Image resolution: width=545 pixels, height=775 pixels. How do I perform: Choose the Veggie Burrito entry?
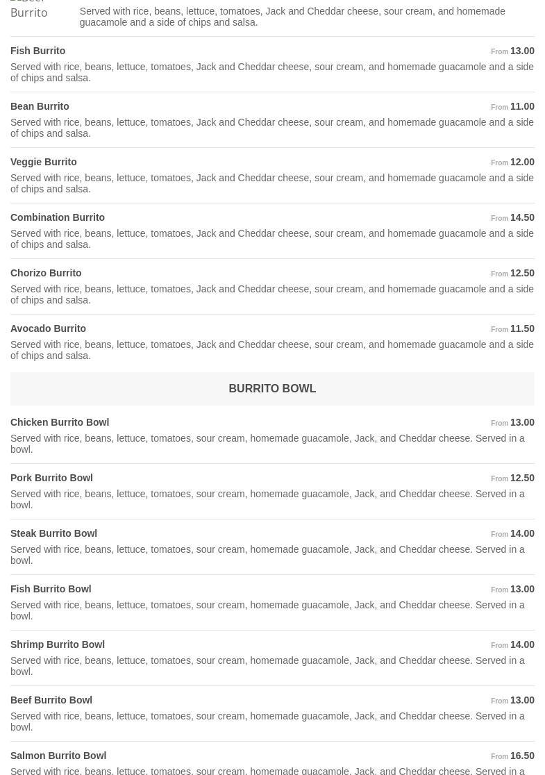[x=44, y=162]
